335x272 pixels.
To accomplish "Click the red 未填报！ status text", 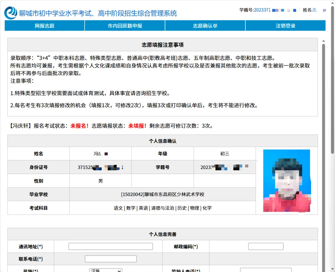I will [137, 126].
